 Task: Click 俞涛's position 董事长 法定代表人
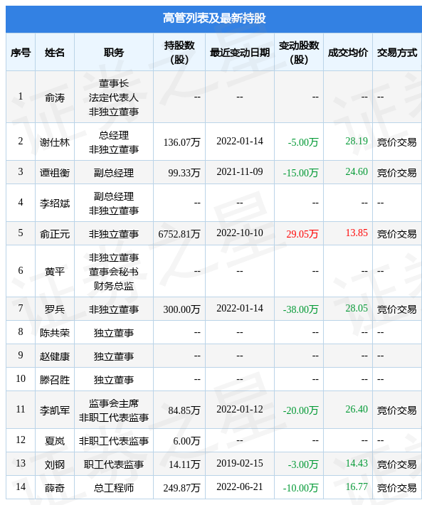point(114,90)
